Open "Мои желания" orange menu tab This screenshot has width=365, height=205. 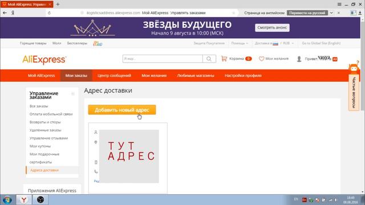[x=154, y=76]
